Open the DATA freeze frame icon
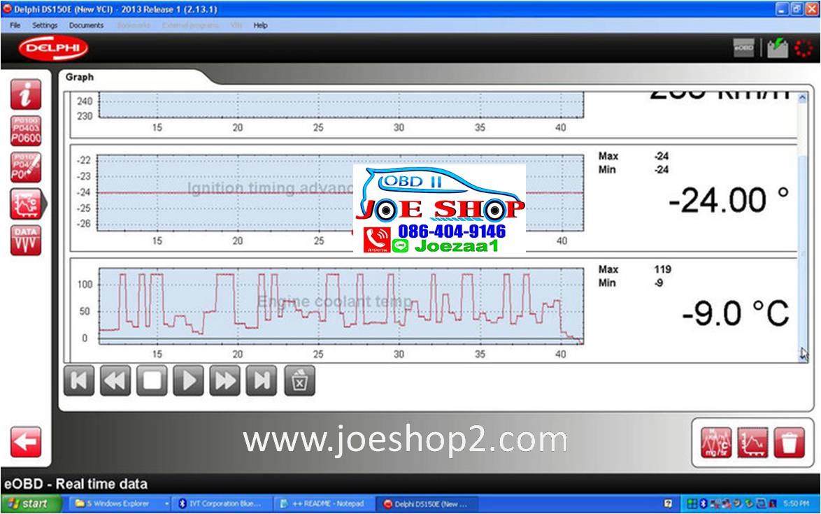 [26, 240]
